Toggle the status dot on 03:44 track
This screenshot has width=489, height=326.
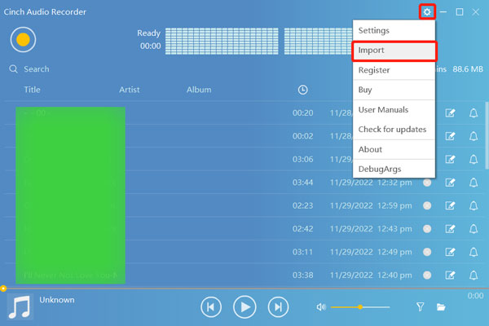tap(426, 183)
